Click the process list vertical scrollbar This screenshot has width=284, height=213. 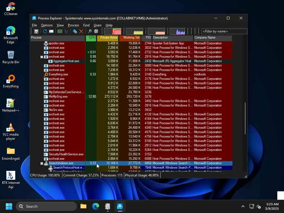[x=245, y=118]
